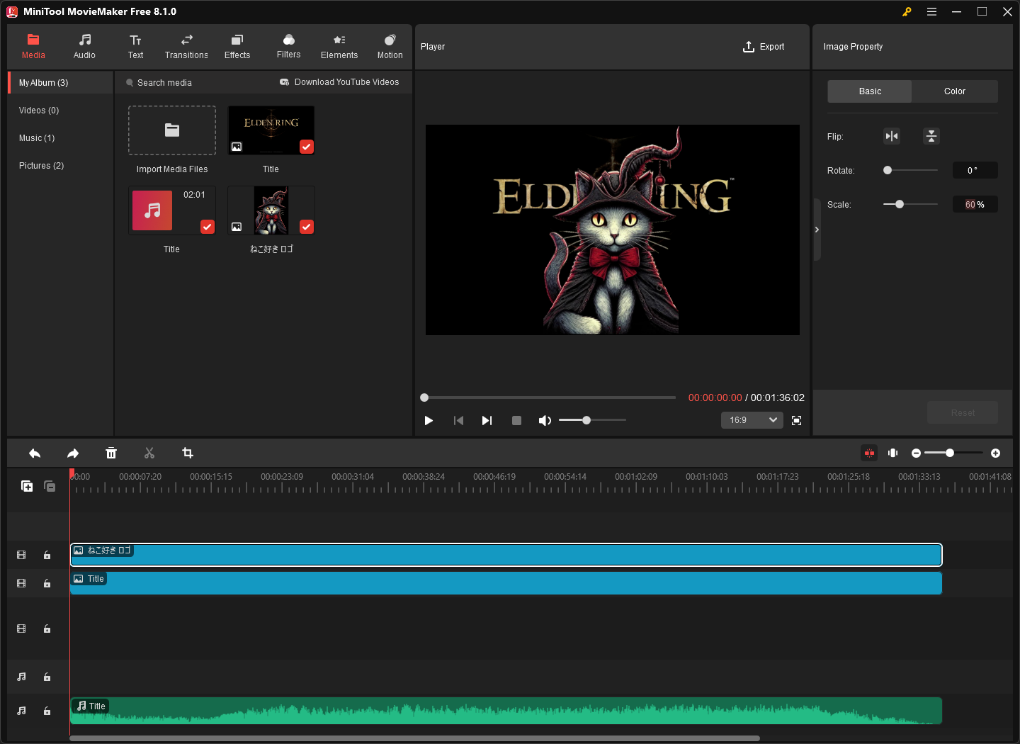Image resolution: width=1020 pixels, height=744 pixels.
Task: Toggle checkmark on the music Title clip
Action: pos(208,227)
